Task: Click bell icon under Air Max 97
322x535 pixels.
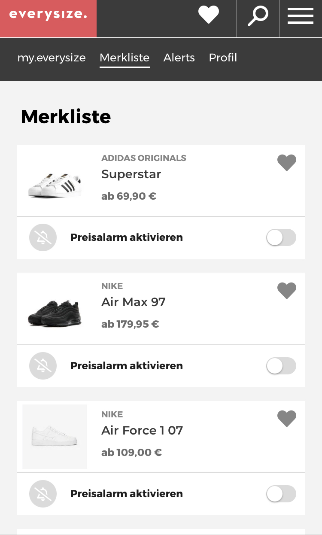Action: click(x=43, y=366)
